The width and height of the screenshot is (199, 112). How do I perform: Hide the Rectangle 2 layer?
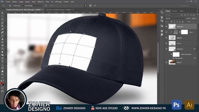point(166,26)
